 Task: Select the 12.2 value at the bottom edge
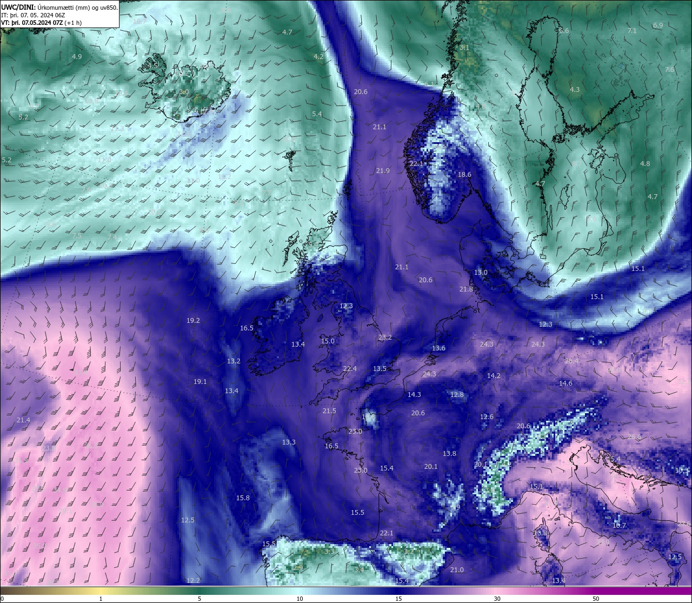click(193, 580)
